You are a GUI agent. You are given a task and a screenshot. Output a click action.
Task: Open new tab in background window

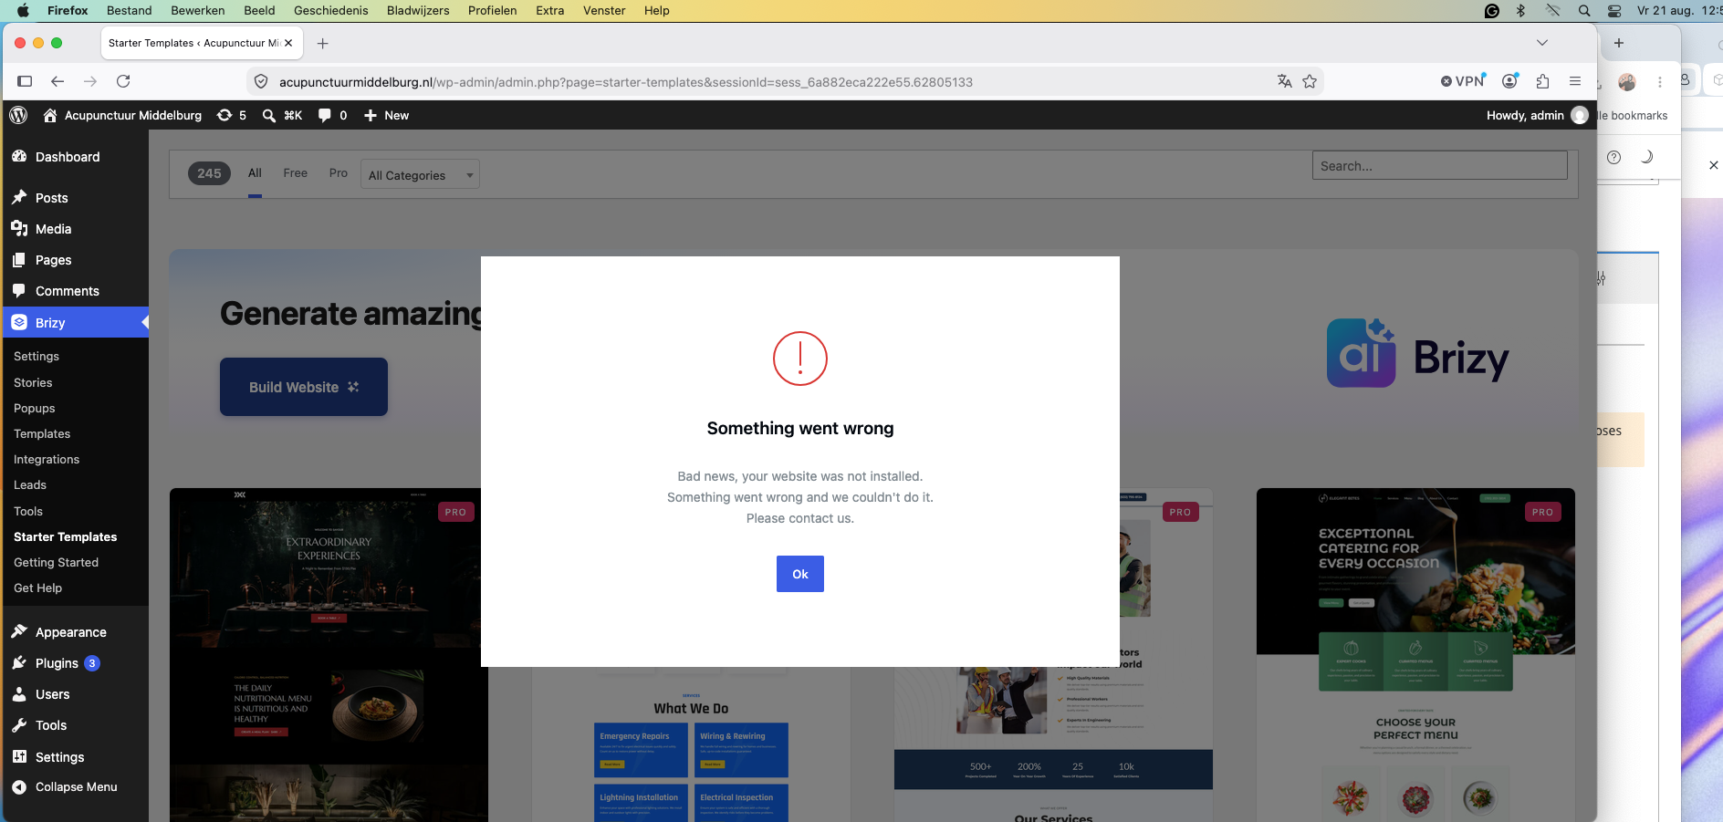click(1618, 43)
